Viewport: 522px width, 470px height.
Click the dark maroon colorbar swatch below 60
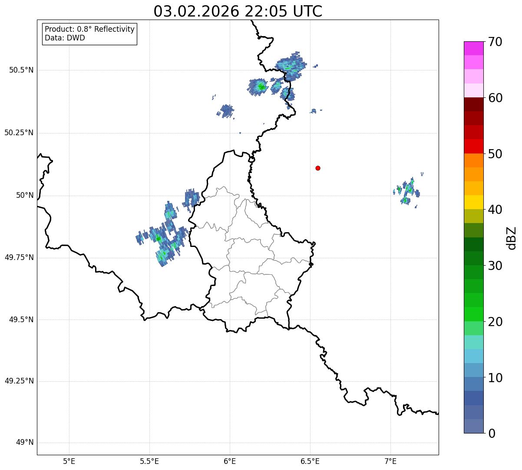474,104
